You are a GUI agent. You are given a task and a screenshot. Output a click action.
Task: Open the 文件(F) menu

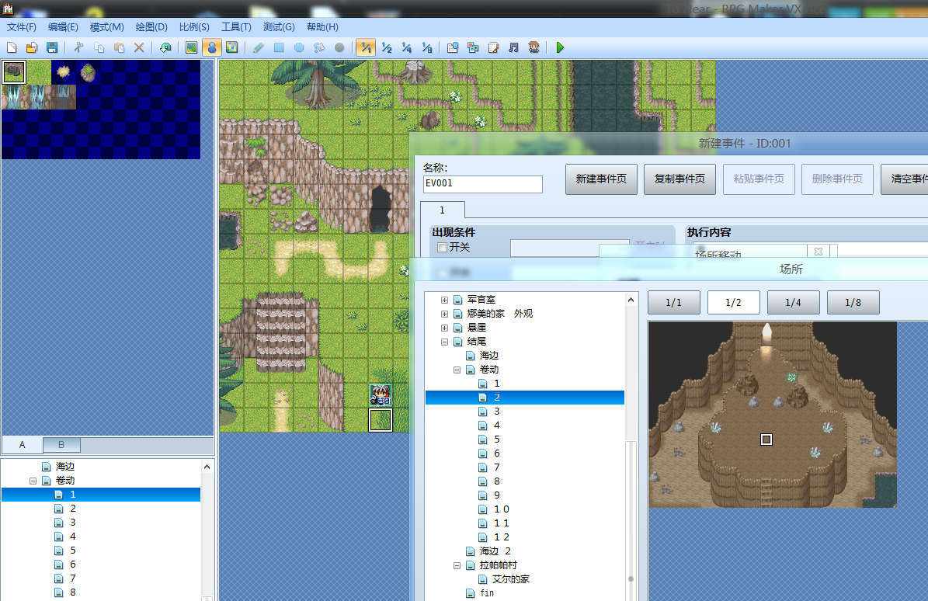[21, 26]
